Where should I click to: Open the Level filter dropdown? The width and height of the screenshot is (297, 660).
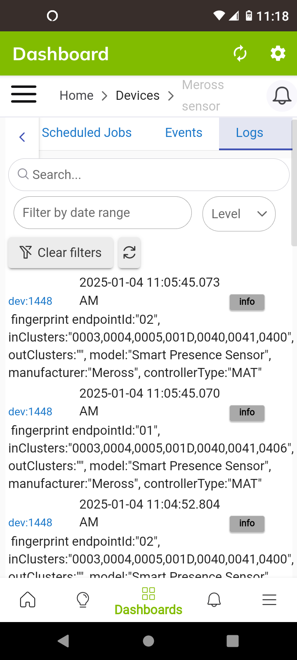point(238,214)
